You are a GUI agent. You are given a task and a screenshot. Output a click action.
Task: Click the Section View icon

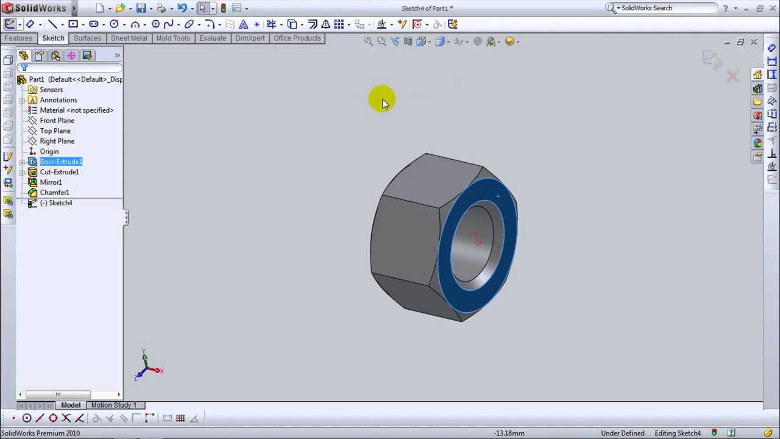point(408,41)
